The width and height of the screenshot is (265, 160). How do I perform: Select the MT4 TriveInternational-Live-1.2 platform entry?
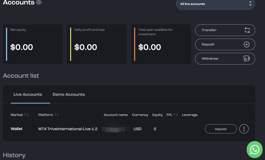coord(68,129)
